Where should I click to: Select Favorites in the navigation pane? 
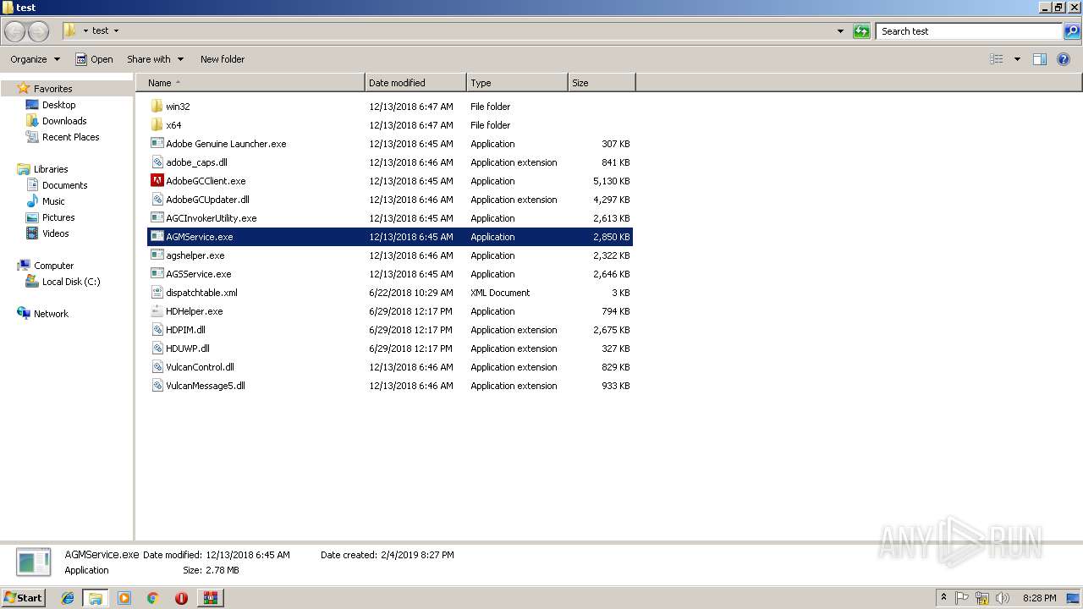tap(52, 89)
